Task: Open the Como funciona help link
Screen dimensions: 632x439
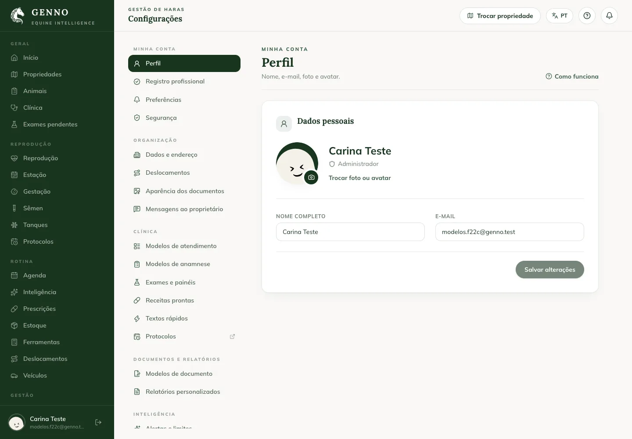Action: tap(572, 76)
